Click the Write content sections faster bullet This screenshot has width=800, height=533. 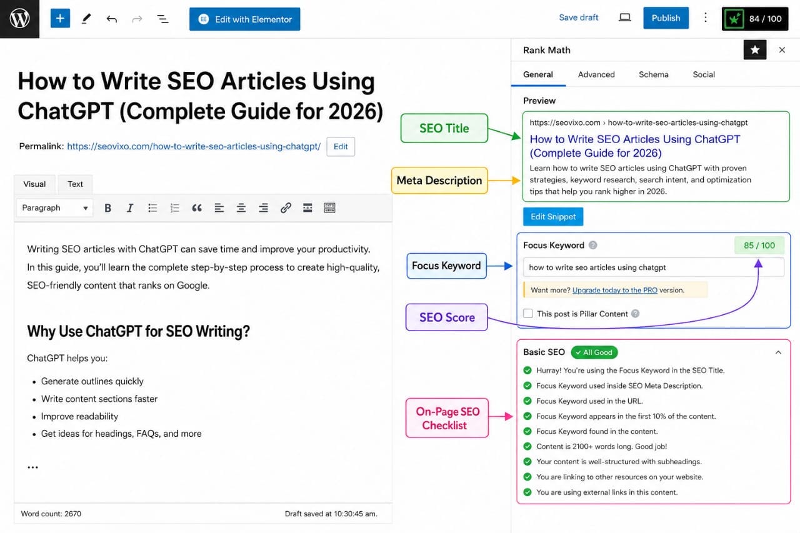99,399
